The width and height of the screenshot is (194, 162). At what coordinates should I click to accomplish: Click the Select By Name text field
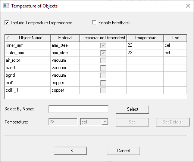79,109
